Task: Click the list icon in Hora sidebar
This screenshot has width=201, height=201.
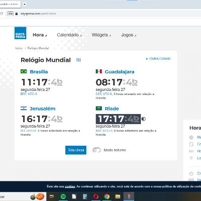Action: coord(191,158)
